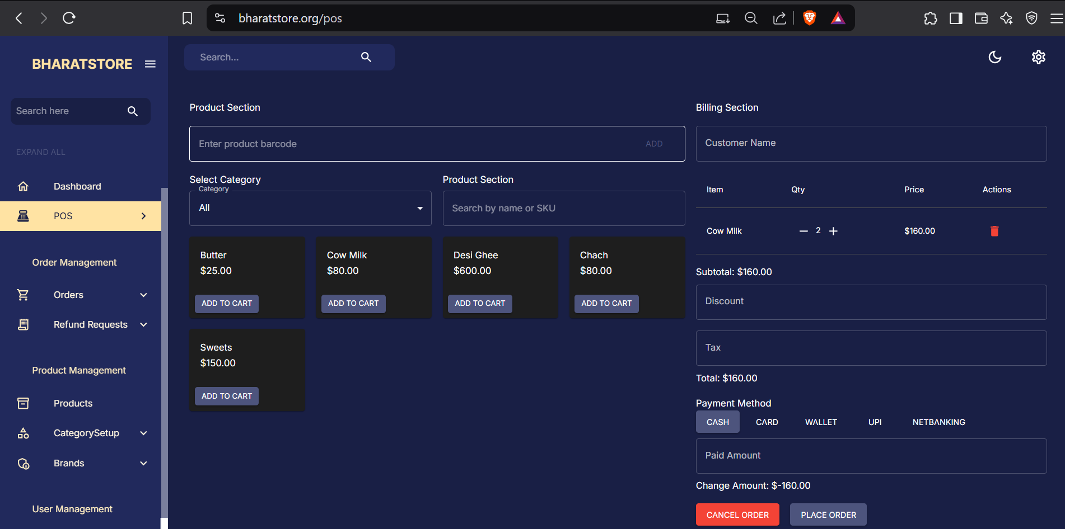
Task: Click the CANCEL ORDER button
Action: tap(737, 514)
